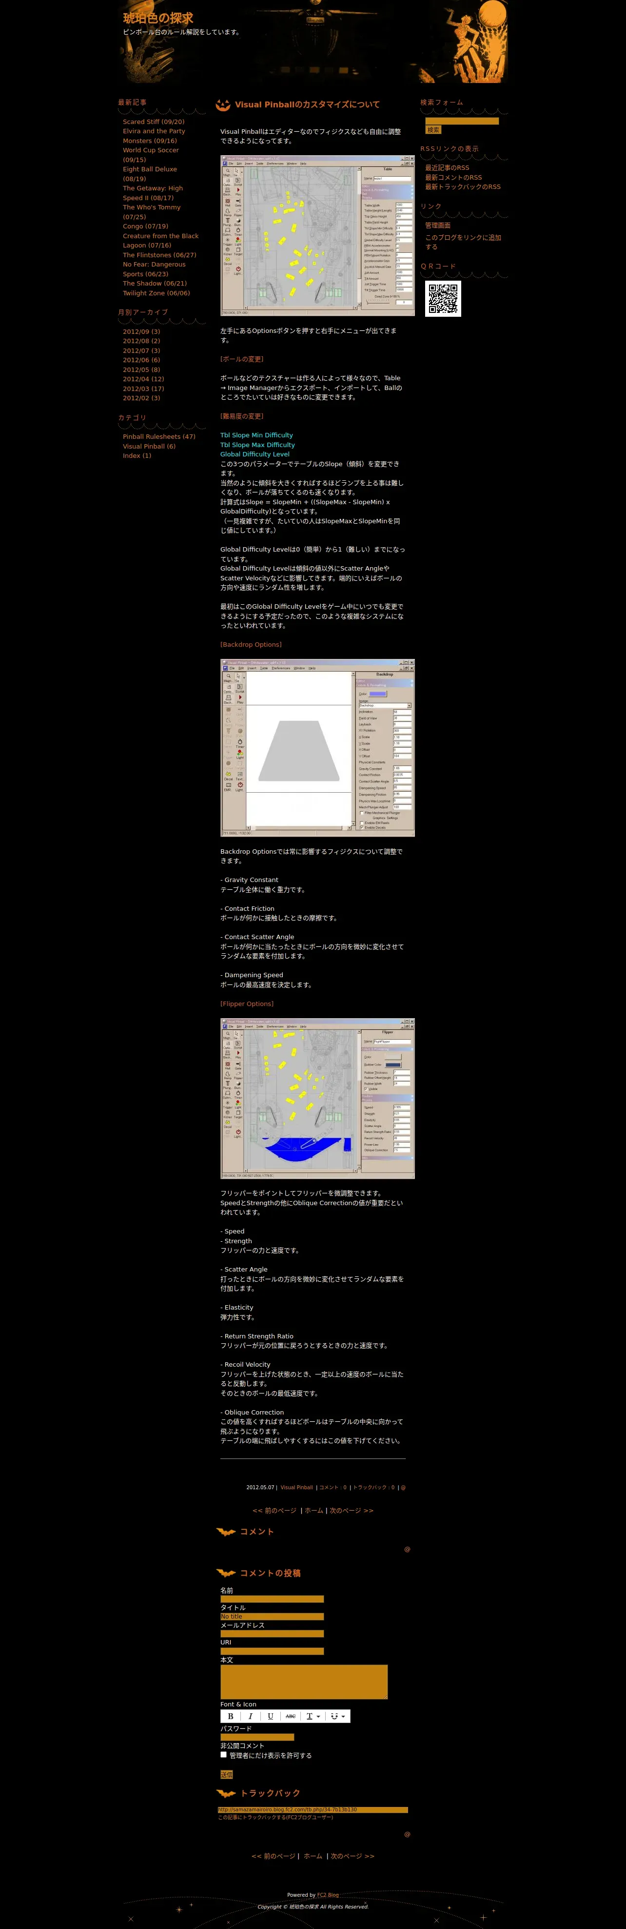Open the 2012/09 (3) archive
This screenshot has width=626, height=1929.
[141, 331]
